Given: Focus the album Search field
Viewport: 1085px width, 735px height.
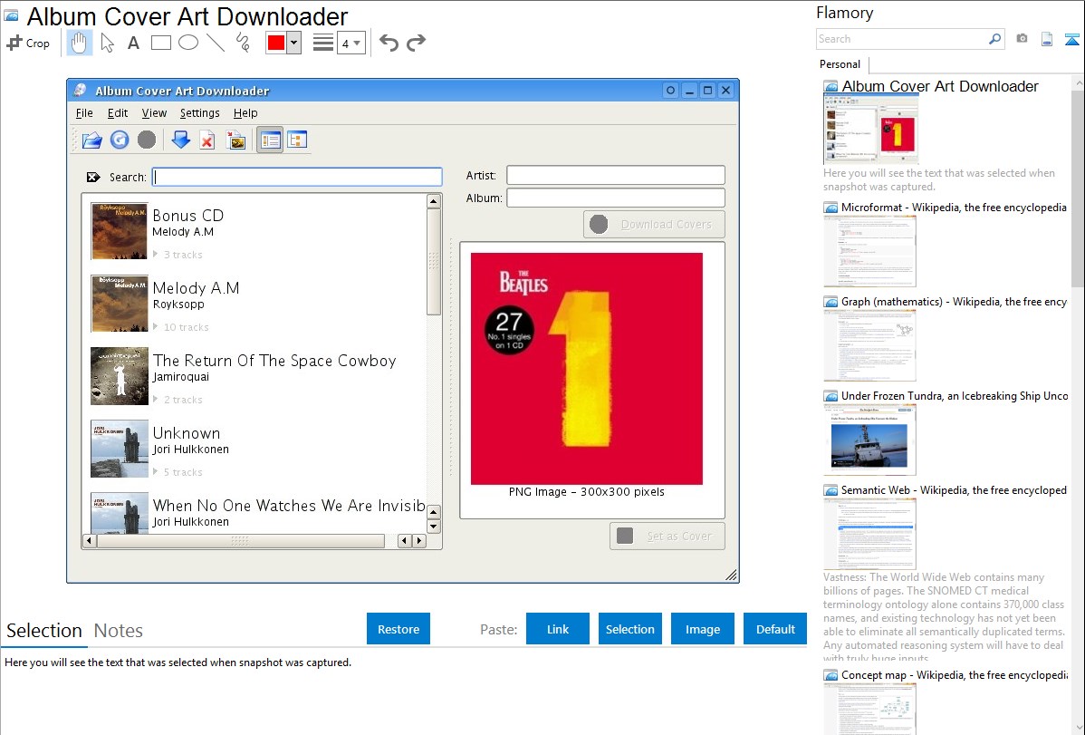Looking at the screenshot, I should (298, 177).
